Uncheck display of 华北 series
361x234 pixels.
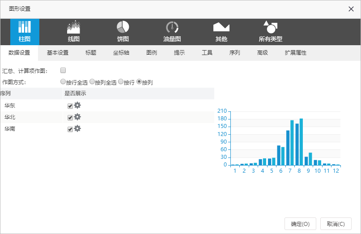pyautogui.click(x=70, y=118)
